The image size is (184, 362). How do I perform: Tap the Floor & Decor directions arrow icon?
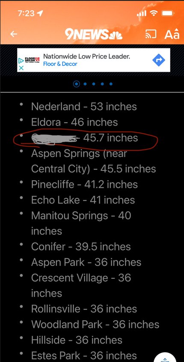[159, 60]
